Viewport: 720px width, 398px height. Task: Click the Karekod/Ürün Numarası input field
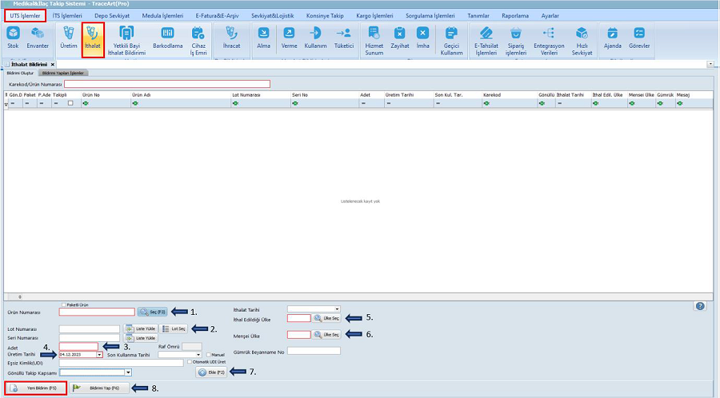167,83
